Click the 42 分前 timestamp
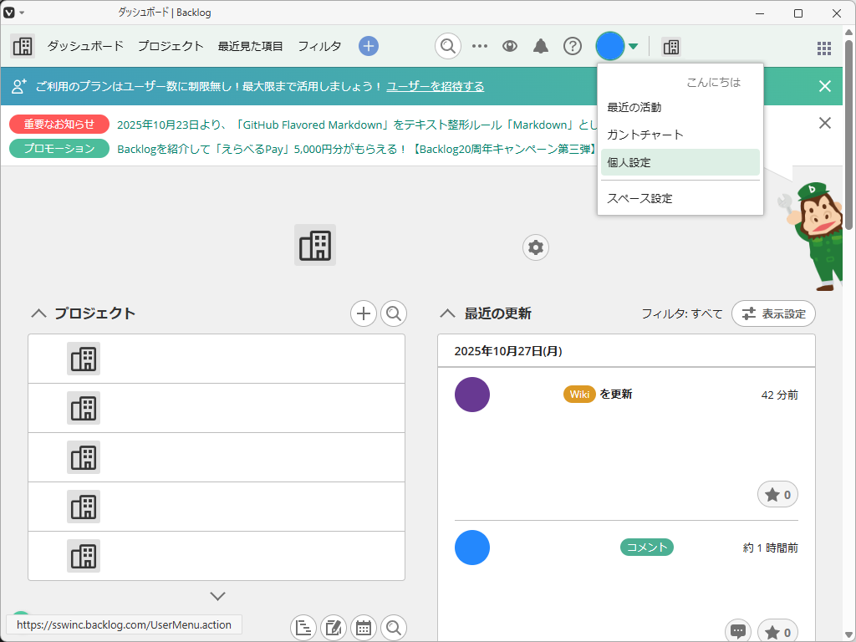 coord(780,395)
